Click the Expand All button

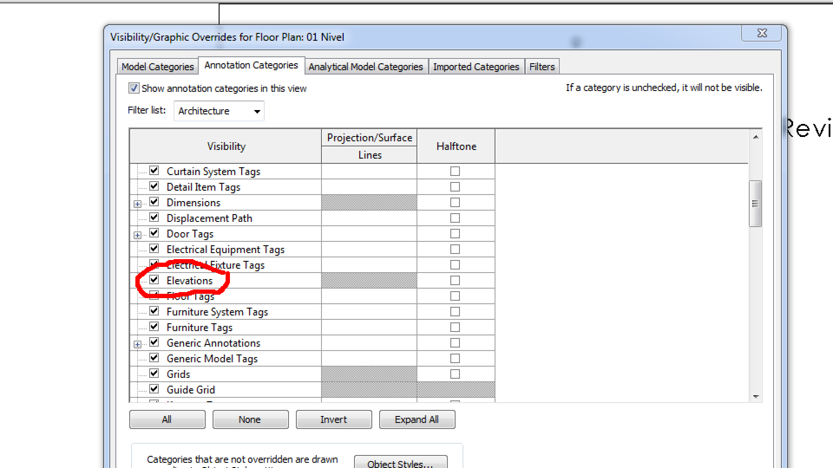click(x=417, y=419)
